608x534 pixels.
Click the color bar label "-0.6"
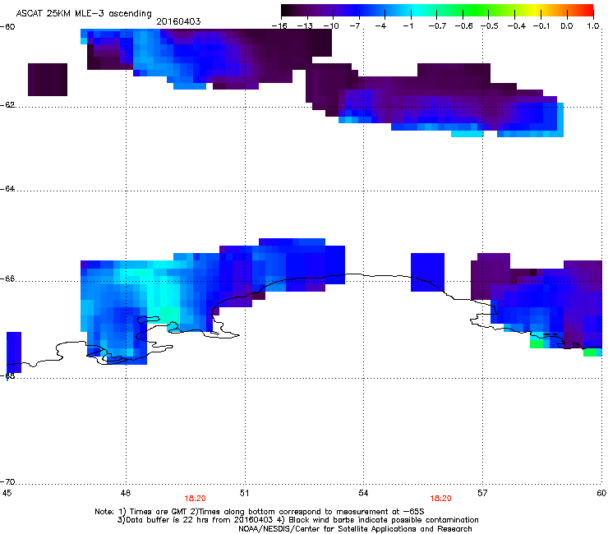tap(463, 26)
